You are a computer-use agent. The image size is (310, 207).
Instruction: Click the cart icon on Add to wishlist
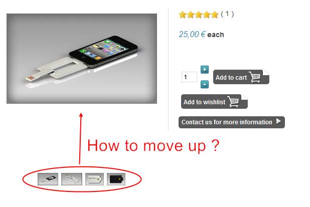[x=233, y=102]
